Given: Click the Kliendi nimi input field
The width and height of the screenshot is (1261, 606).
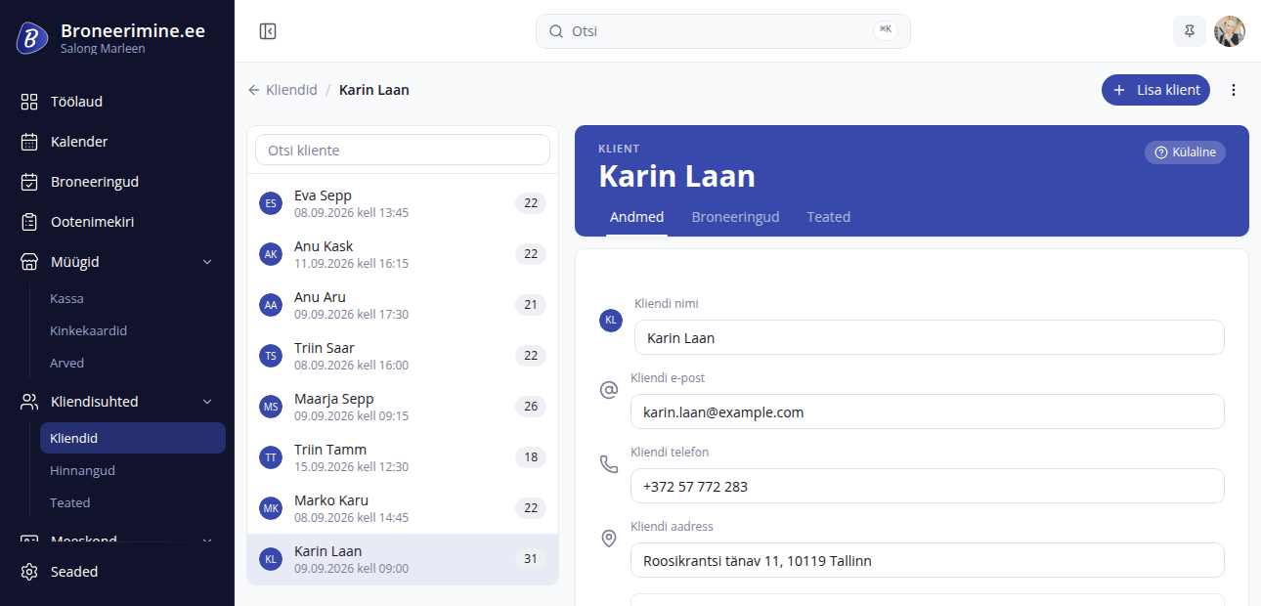Looking at the screenshot, I should 930,338.
